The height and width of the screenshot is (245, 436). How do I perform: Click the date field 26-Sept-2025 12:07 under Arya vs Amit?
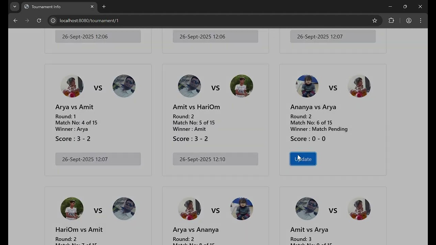pos(98,159)
